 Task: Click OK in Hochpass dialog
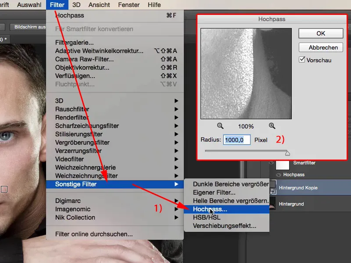tap(321, 33)
